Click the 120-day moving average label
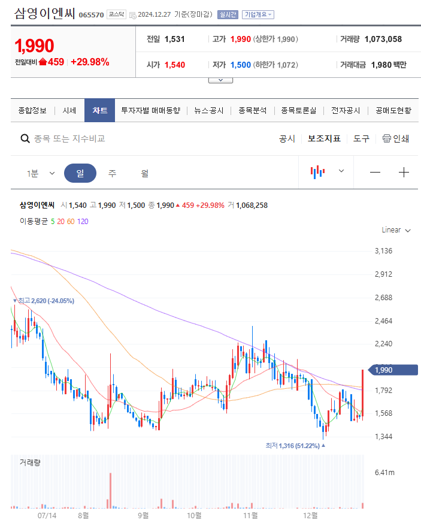The width and height of the screenshot is (421, 523). click(83, 222)
